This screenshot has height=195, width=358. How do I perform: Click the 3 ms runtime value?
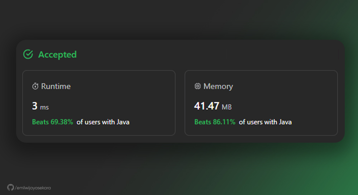click(40, 106)
